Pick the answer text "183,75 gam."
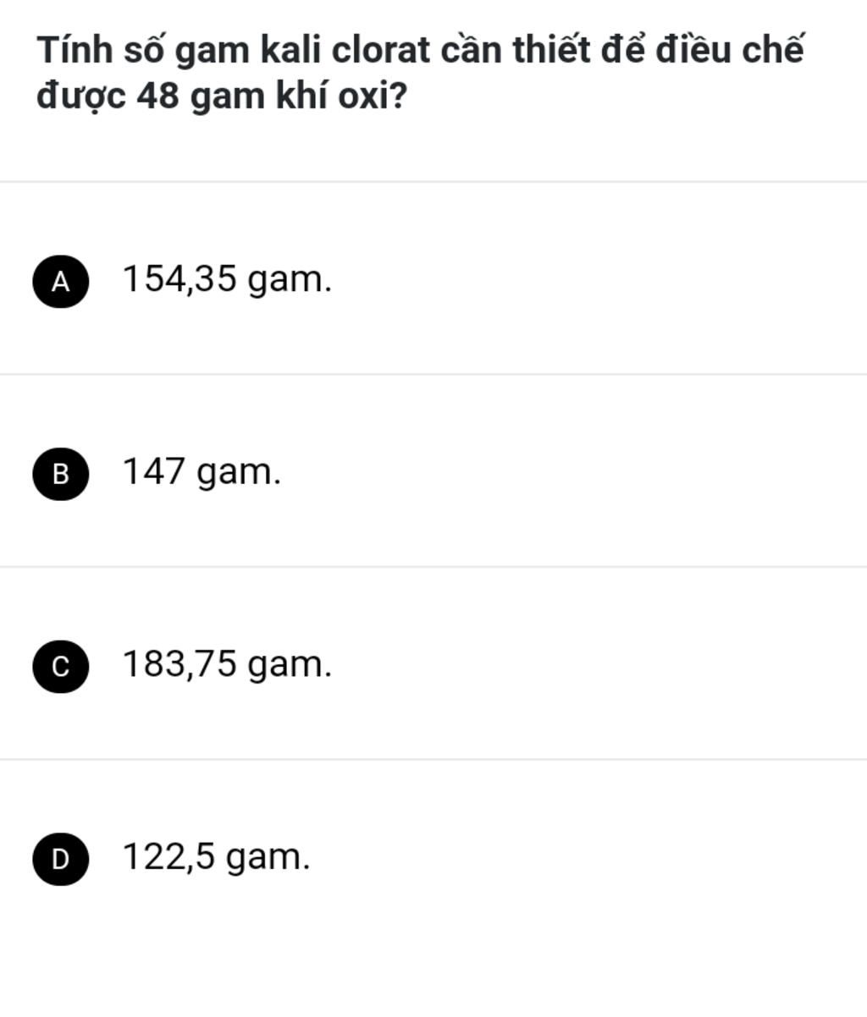Image resolution: width=867 pixels, height=1017 pixels. point(227,664)
